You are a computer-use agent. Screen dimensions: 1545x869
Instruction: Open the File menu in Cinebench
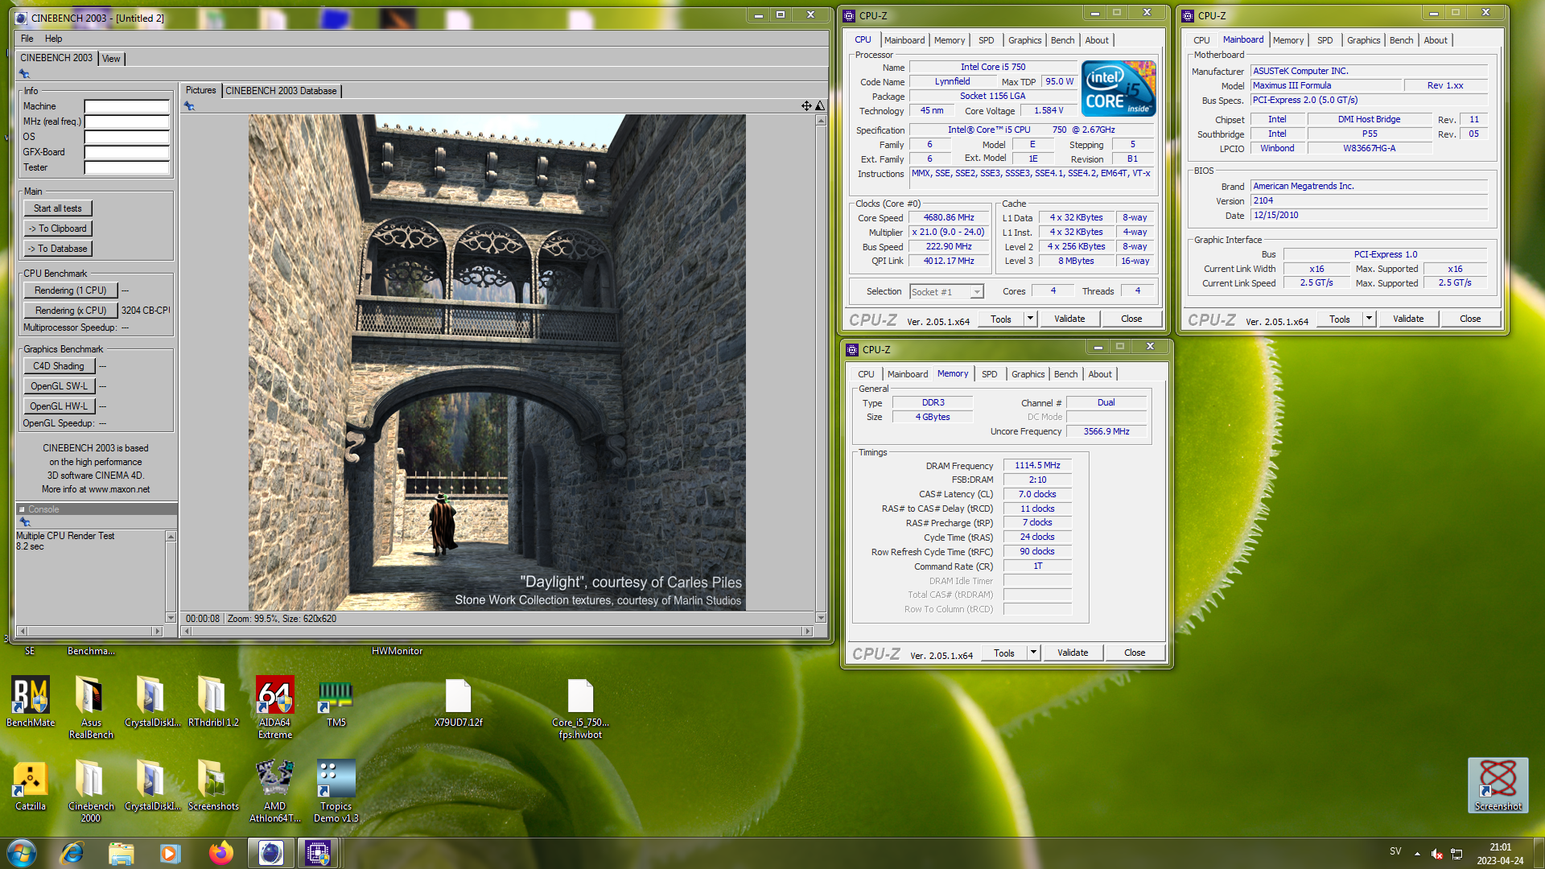pos(27,39)
